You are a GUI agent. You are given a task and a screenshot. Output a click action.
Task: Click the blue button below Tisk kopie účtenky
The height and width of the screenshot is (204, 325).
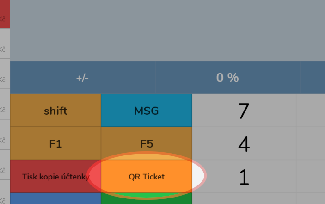click(x=55, y=199)
